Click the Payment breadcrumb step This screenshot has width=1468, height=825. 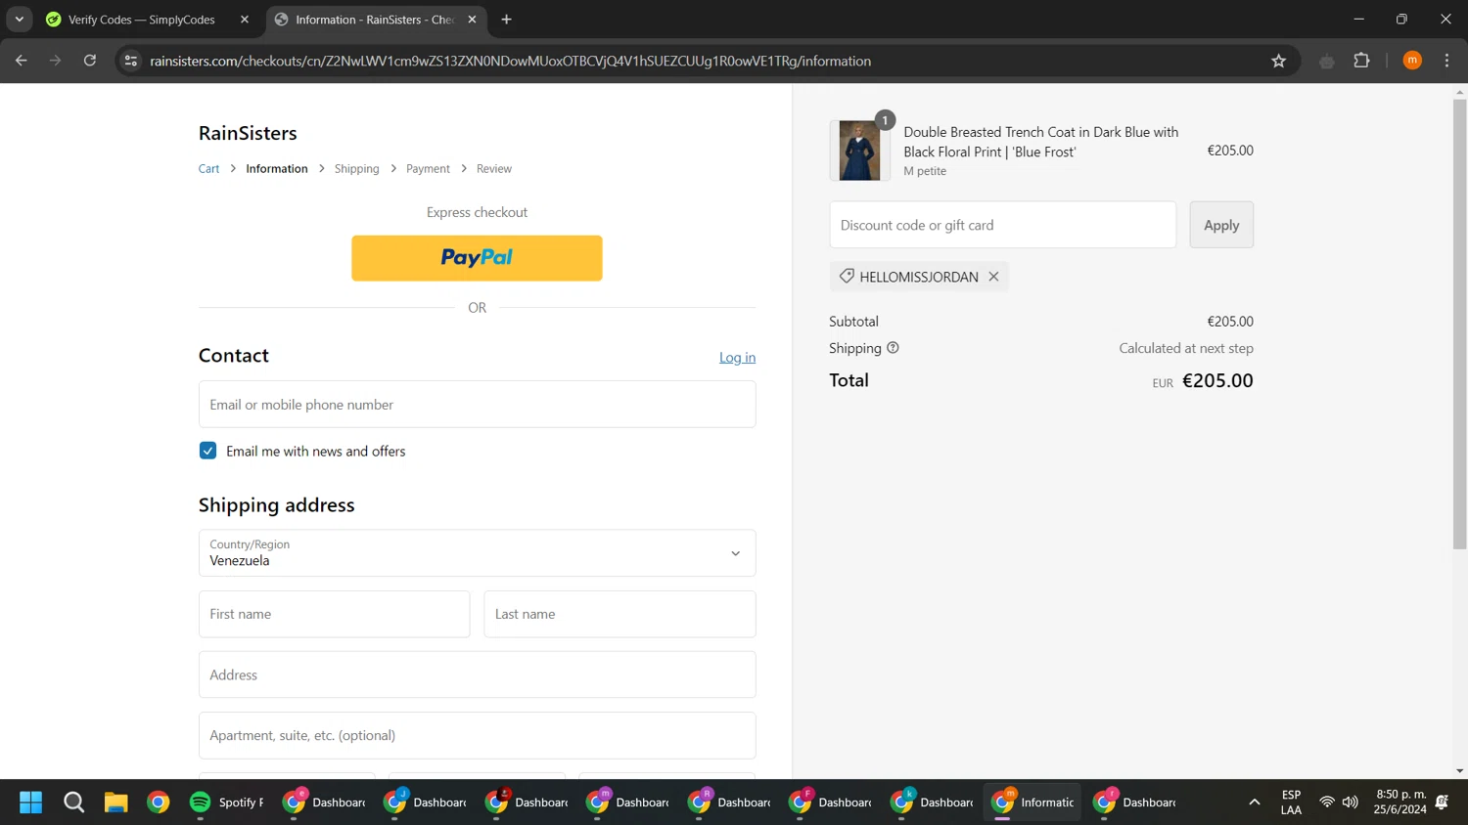pos(428,169)
